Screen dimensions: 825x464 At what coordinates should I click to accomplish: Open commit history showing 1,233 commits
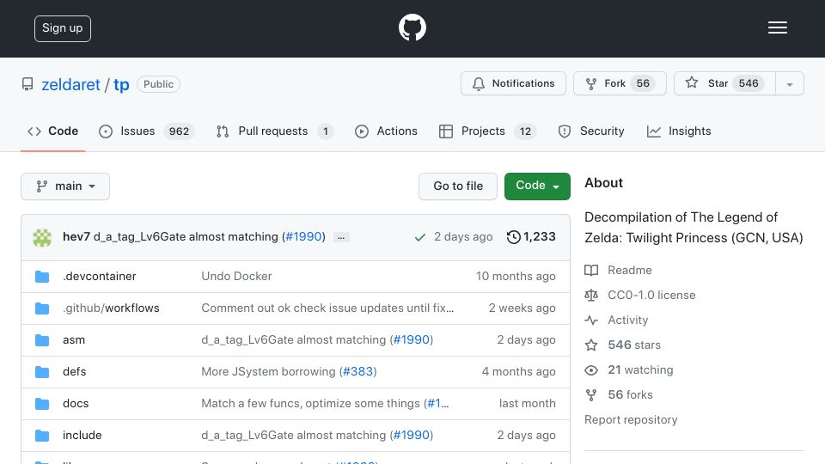(x=531, y=237)
